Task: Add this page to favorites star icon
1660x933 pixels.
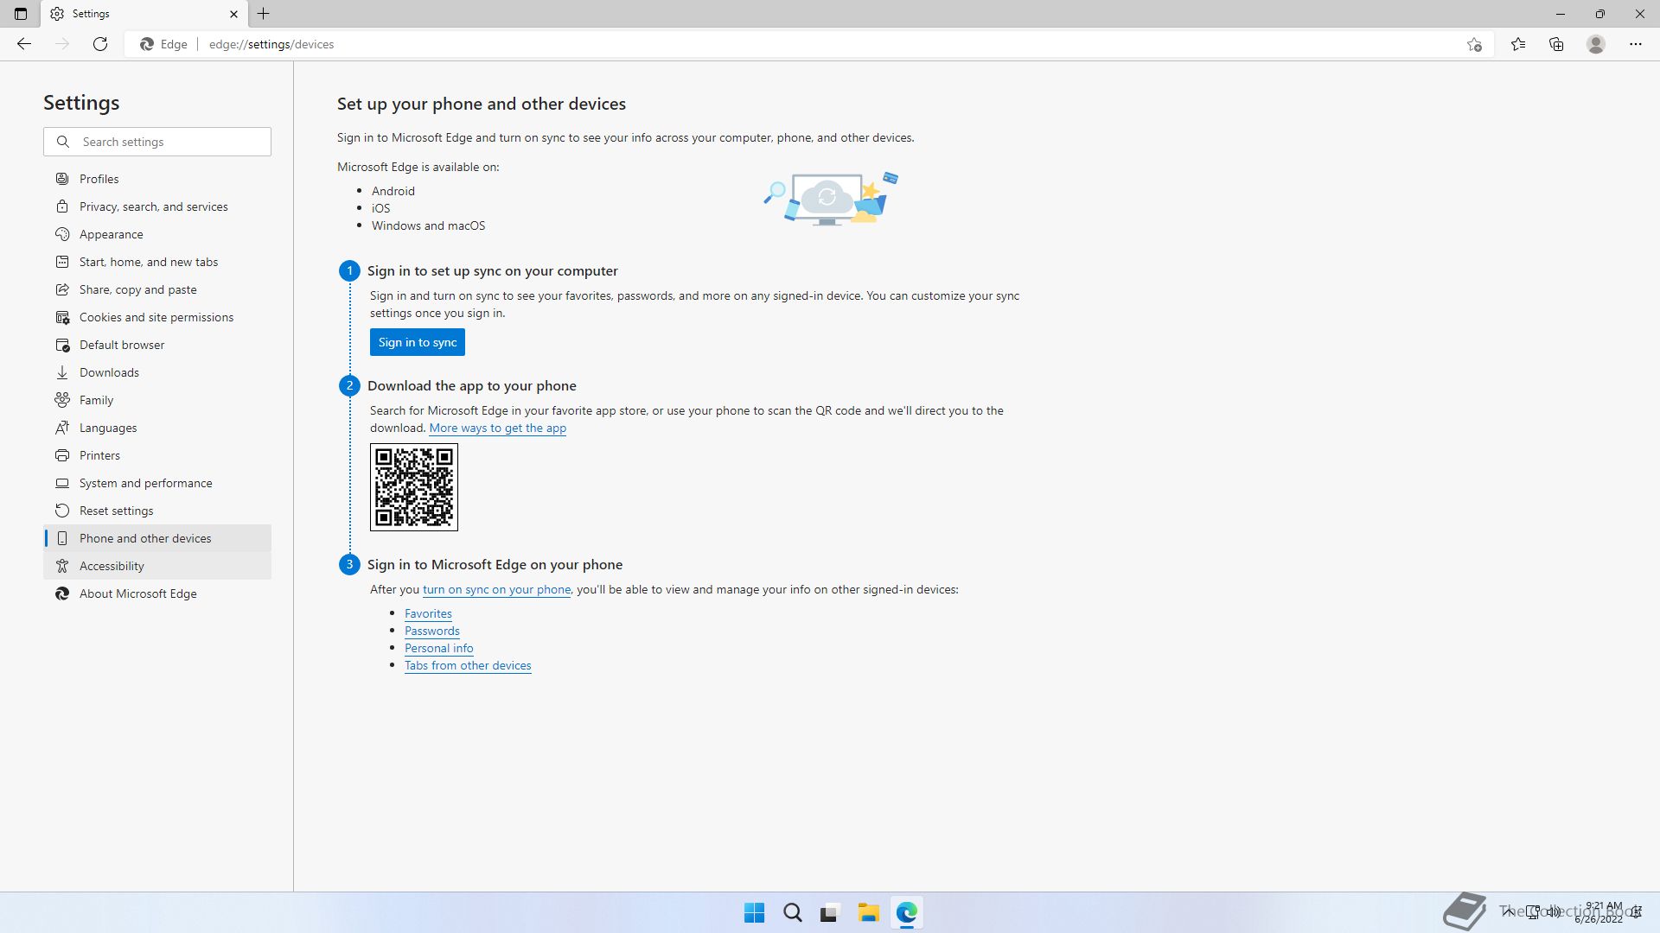Action: [1475, 44]
